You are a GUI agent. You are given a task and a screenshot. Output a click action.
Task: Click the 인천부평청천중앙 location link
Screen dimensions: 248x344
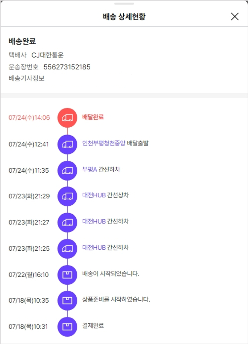[103, 143]
